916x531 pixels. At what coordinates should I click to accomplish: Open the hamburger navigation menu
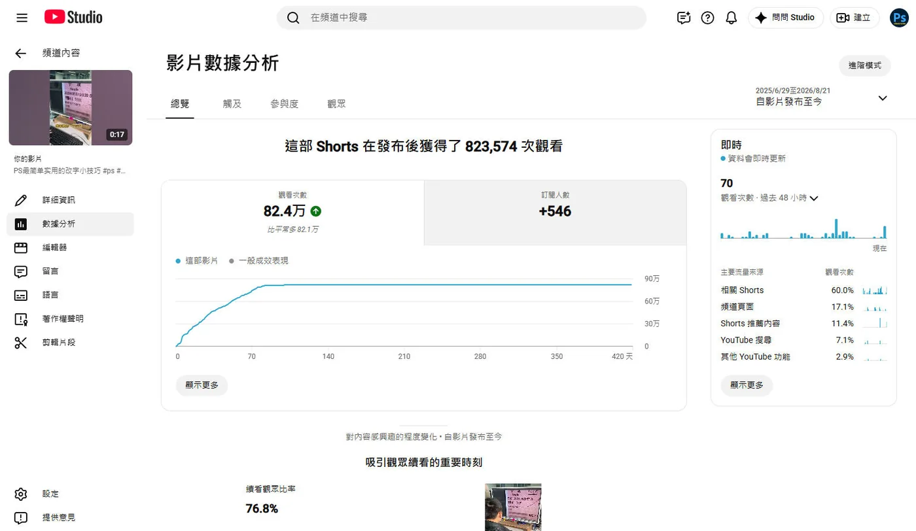pos(22,18)
